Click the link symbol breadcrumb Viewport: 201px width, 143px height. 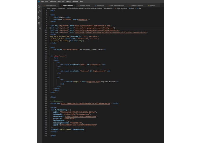click(139, 8)
